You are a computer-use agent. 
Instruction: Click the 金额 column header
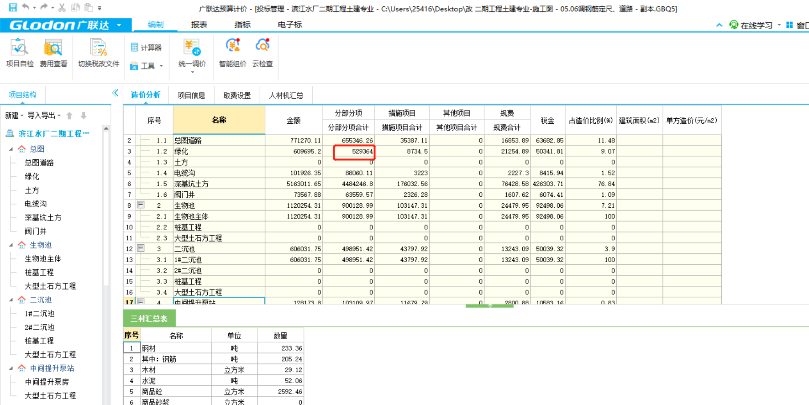click(294, 120)
